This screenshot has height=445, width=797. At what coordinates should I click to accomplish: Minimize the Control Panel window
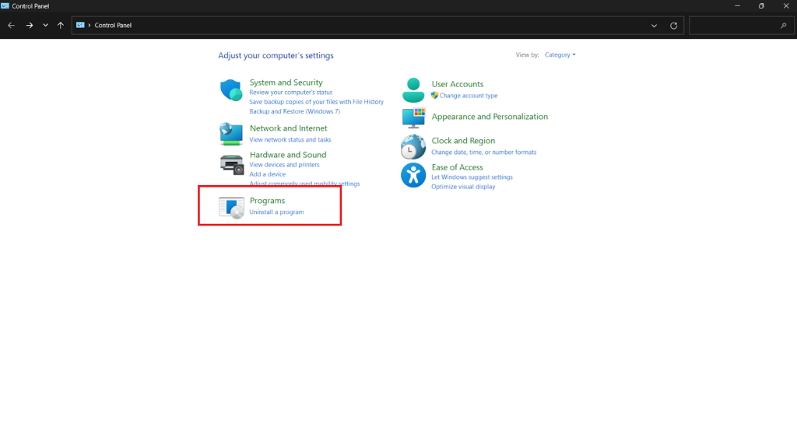pos(737,6)
